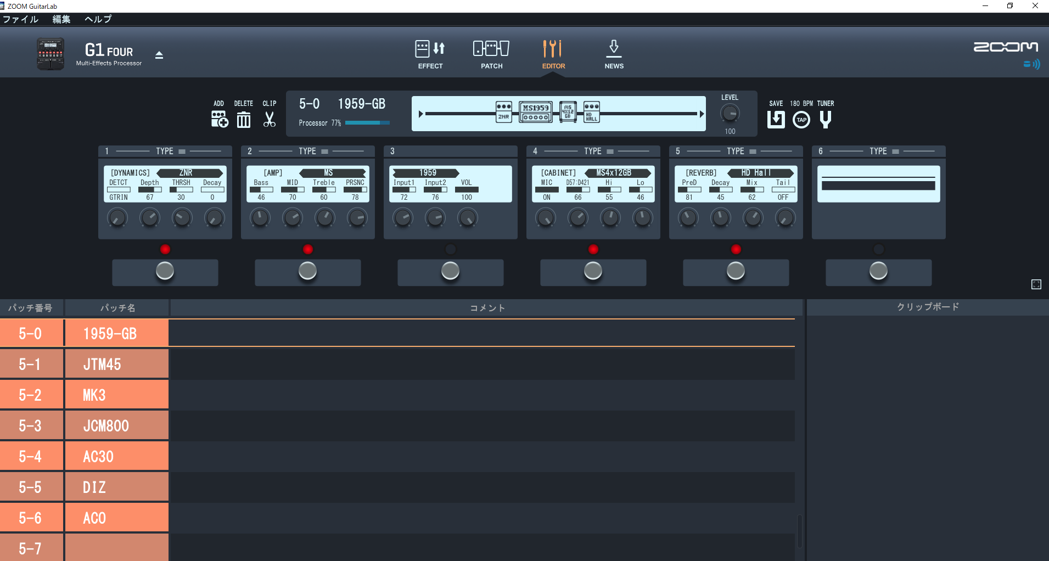
Task: Click the REVERB Mix knob
Action: tap(753, 218)
